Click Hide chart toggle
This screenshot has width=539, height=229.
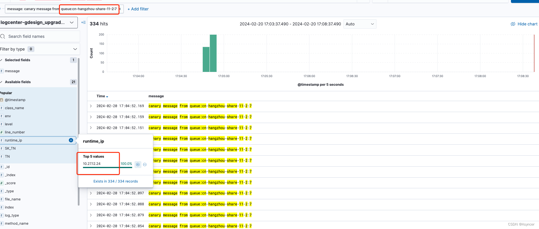[x=524, y=24]
